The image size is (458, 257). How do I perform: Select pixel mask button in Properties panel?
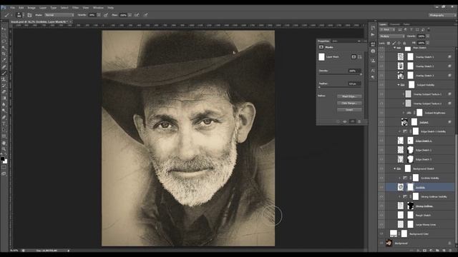354,57
